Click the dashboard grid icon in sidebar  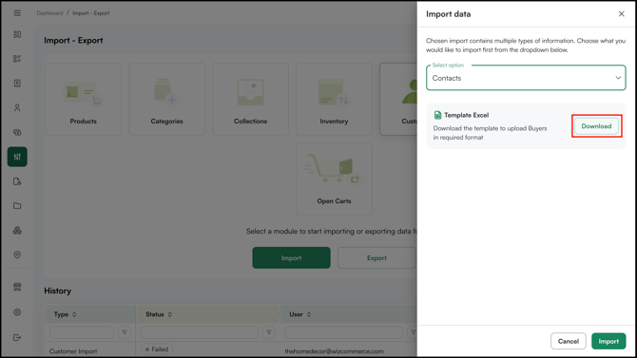(17, 34)
